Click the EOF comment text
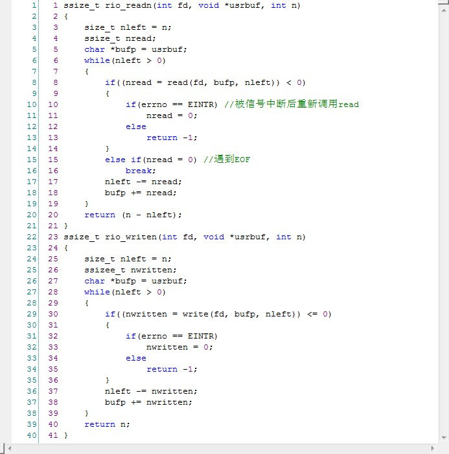 point(226,160)
